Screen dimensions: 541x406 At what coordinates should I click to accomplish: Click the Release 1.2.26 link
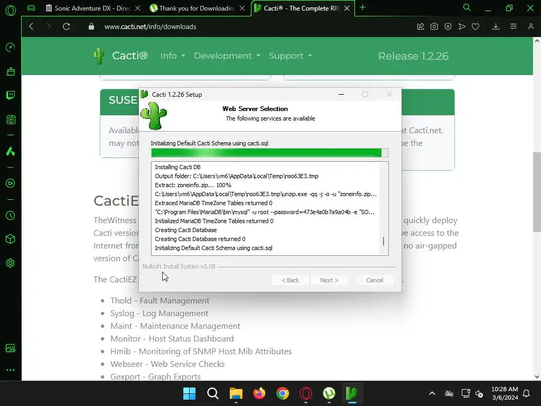point(413,56)
